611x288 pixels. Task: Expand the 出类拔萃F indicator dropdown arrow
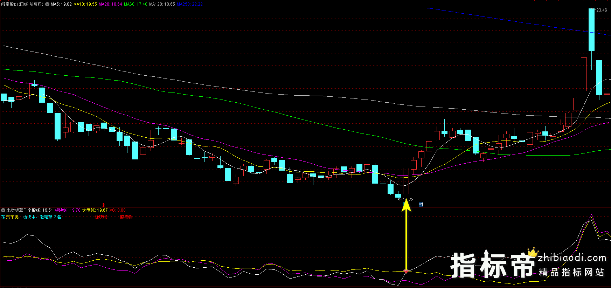(3, 210)
